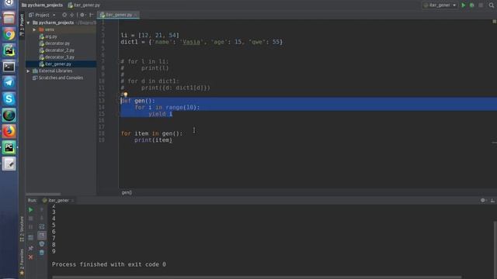Select Scratches and Consoles node
Image resolution: width=497 pixels, height=279 pixels.
click(x=57, y=77)
